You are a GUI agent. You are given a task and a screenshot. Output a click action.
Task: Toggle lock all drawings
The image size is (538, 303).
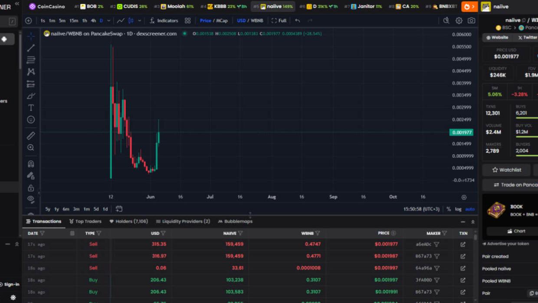pyautogui.click(x=31, y=188)
